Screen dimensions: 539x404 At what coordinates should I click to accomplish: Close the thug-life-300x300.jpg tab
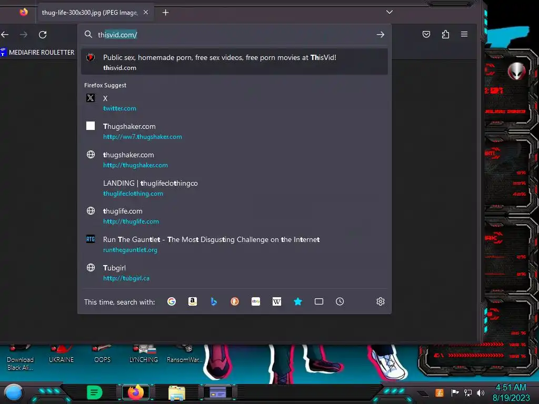pyautogui.click(x=146, y=13)
